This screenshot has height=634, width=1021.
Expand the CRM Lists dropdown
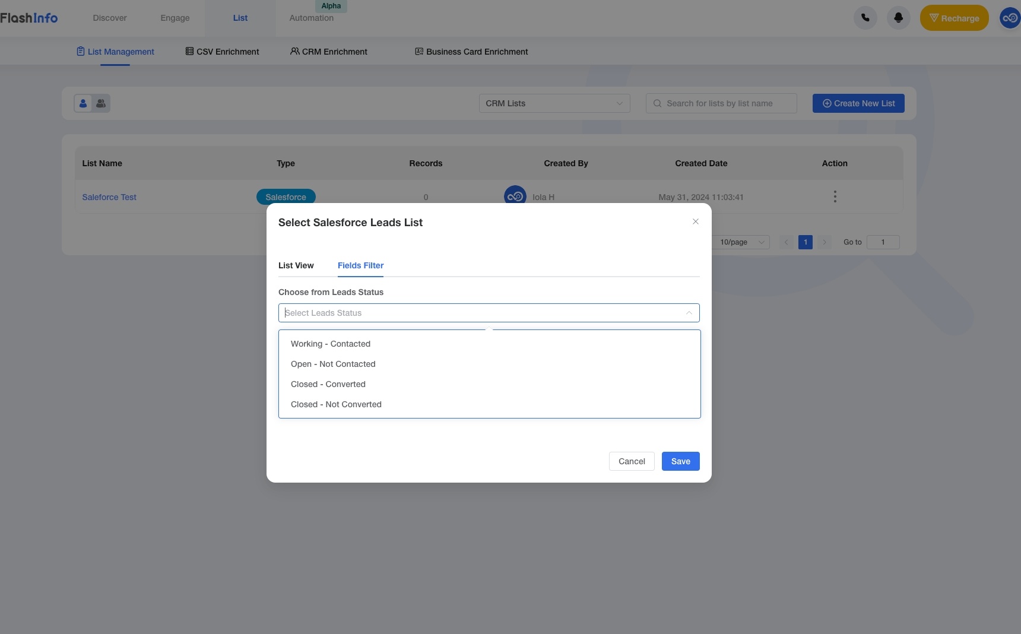pyautogui.click(x=554, y=103)
